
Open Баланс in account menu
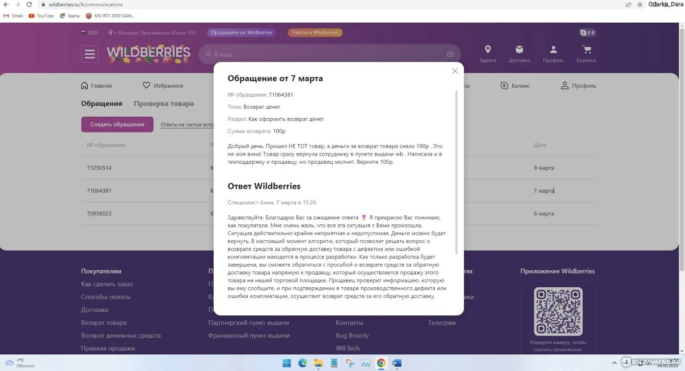click(x=515, y=85)
